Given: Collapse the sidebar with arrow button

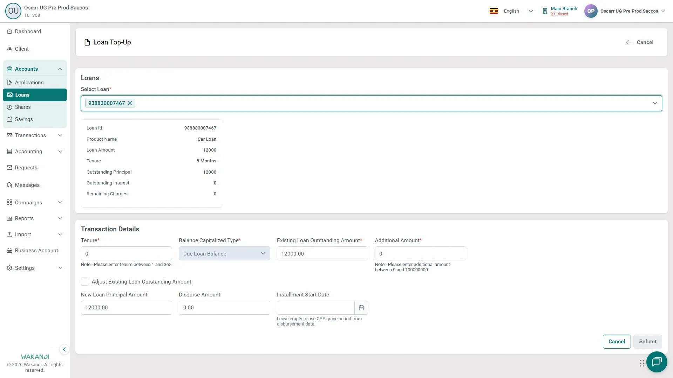Looking at the screenshot, I should [64, 349].
